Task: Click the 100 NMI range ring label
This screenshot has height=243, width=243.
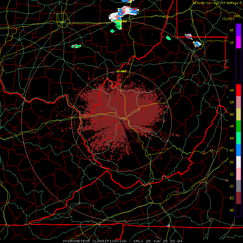Action: coord(121,21)
